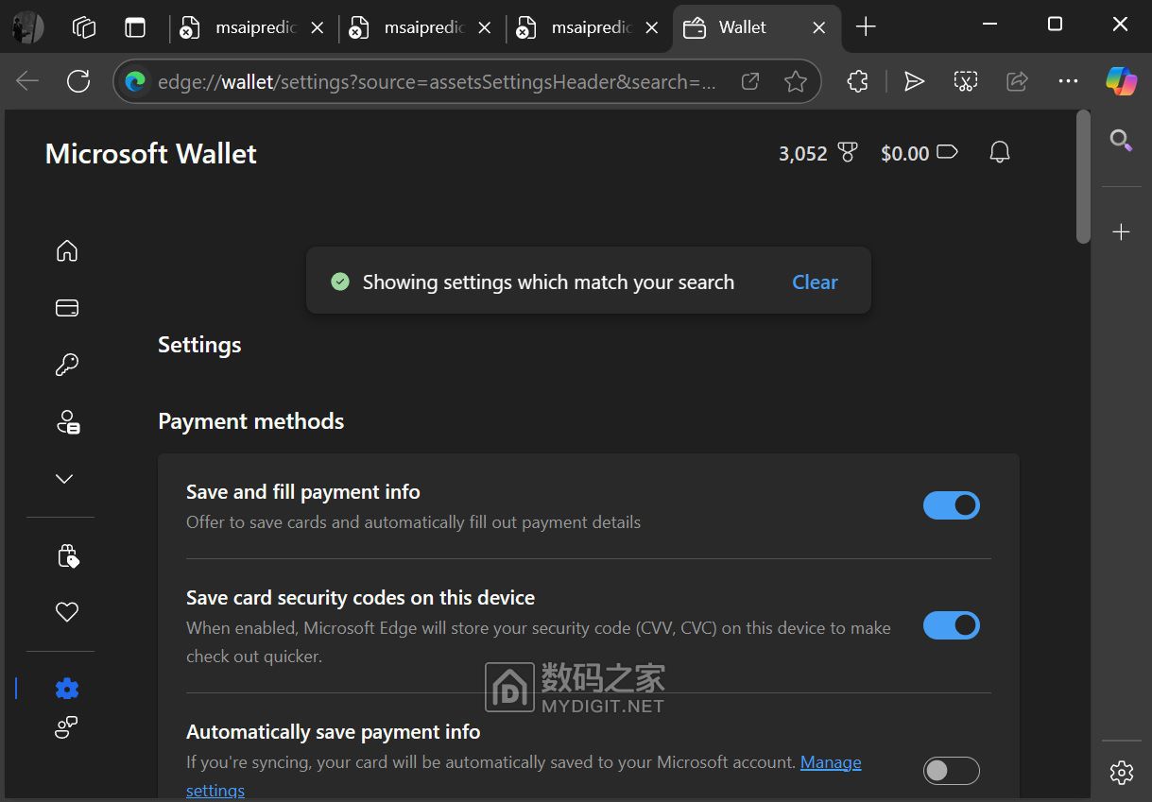
Task: Click 'Automatically save payment info' label
Action: pyautogui.click(x=333, y=732)
